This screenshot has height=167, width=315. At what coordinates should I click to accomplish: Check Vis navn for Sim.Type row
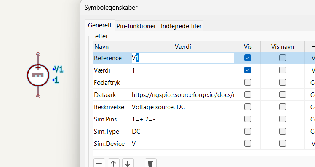(x=283, y=132)
